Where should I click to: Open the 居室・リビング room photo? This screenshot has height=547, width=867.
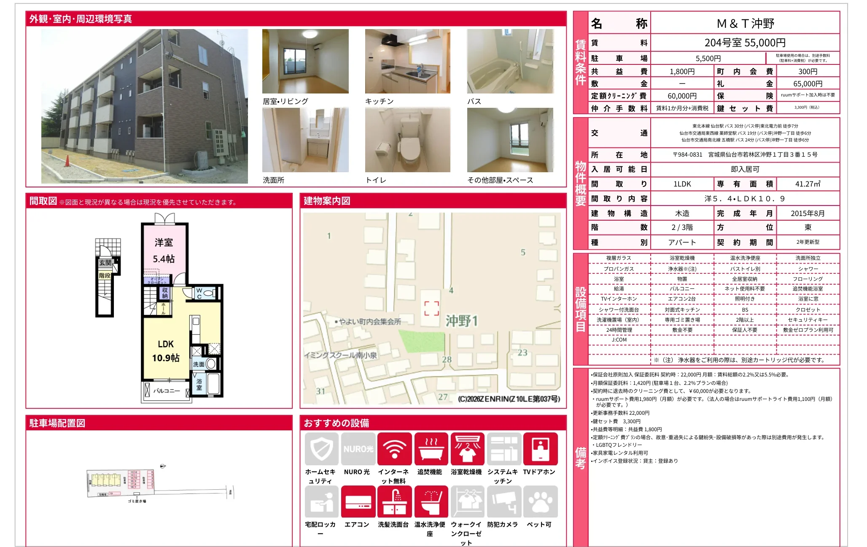tap(305, 61)
